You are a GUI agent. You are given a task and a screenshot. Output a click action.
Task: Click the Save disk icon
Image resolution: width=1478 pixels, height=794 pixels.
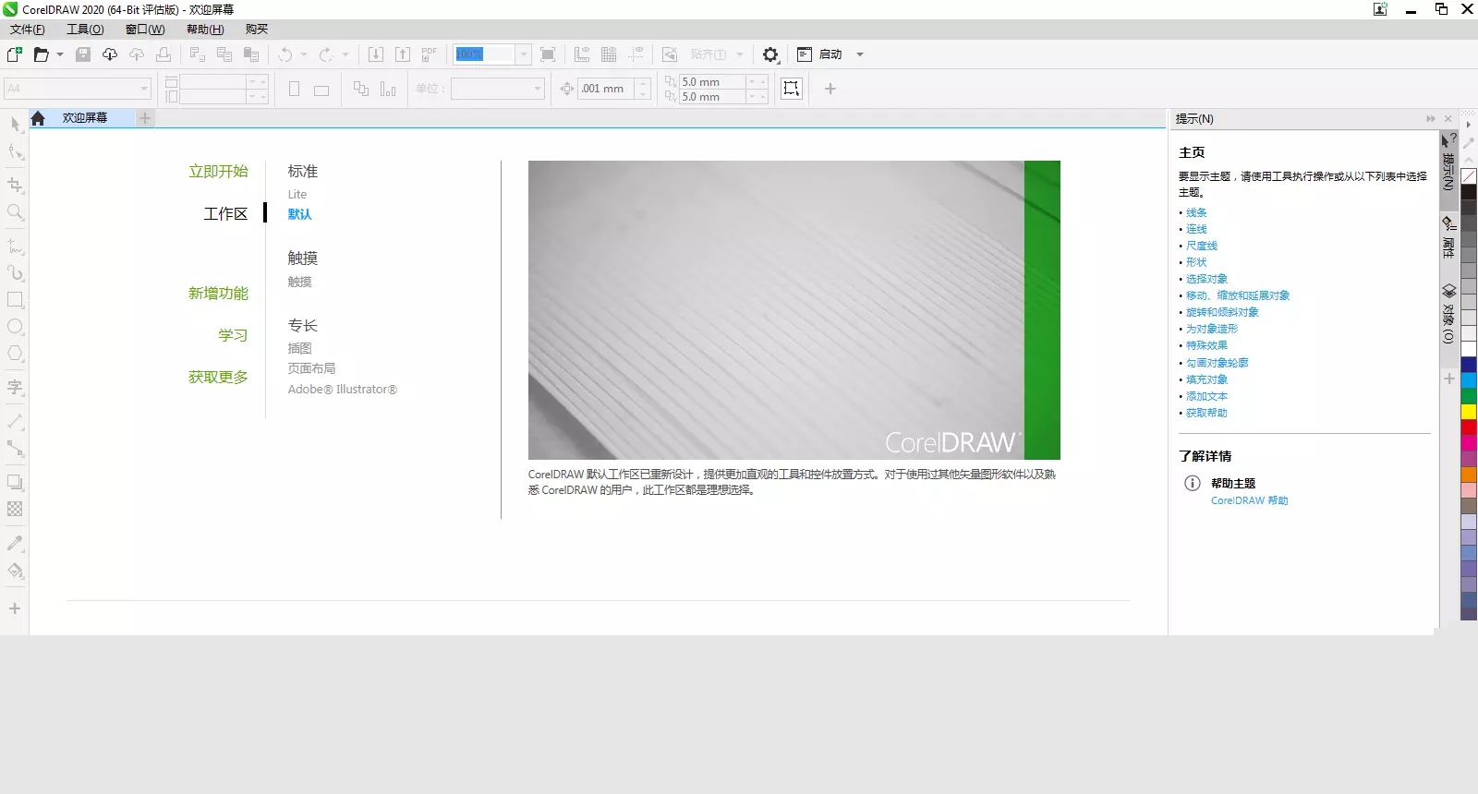(83, 54)
